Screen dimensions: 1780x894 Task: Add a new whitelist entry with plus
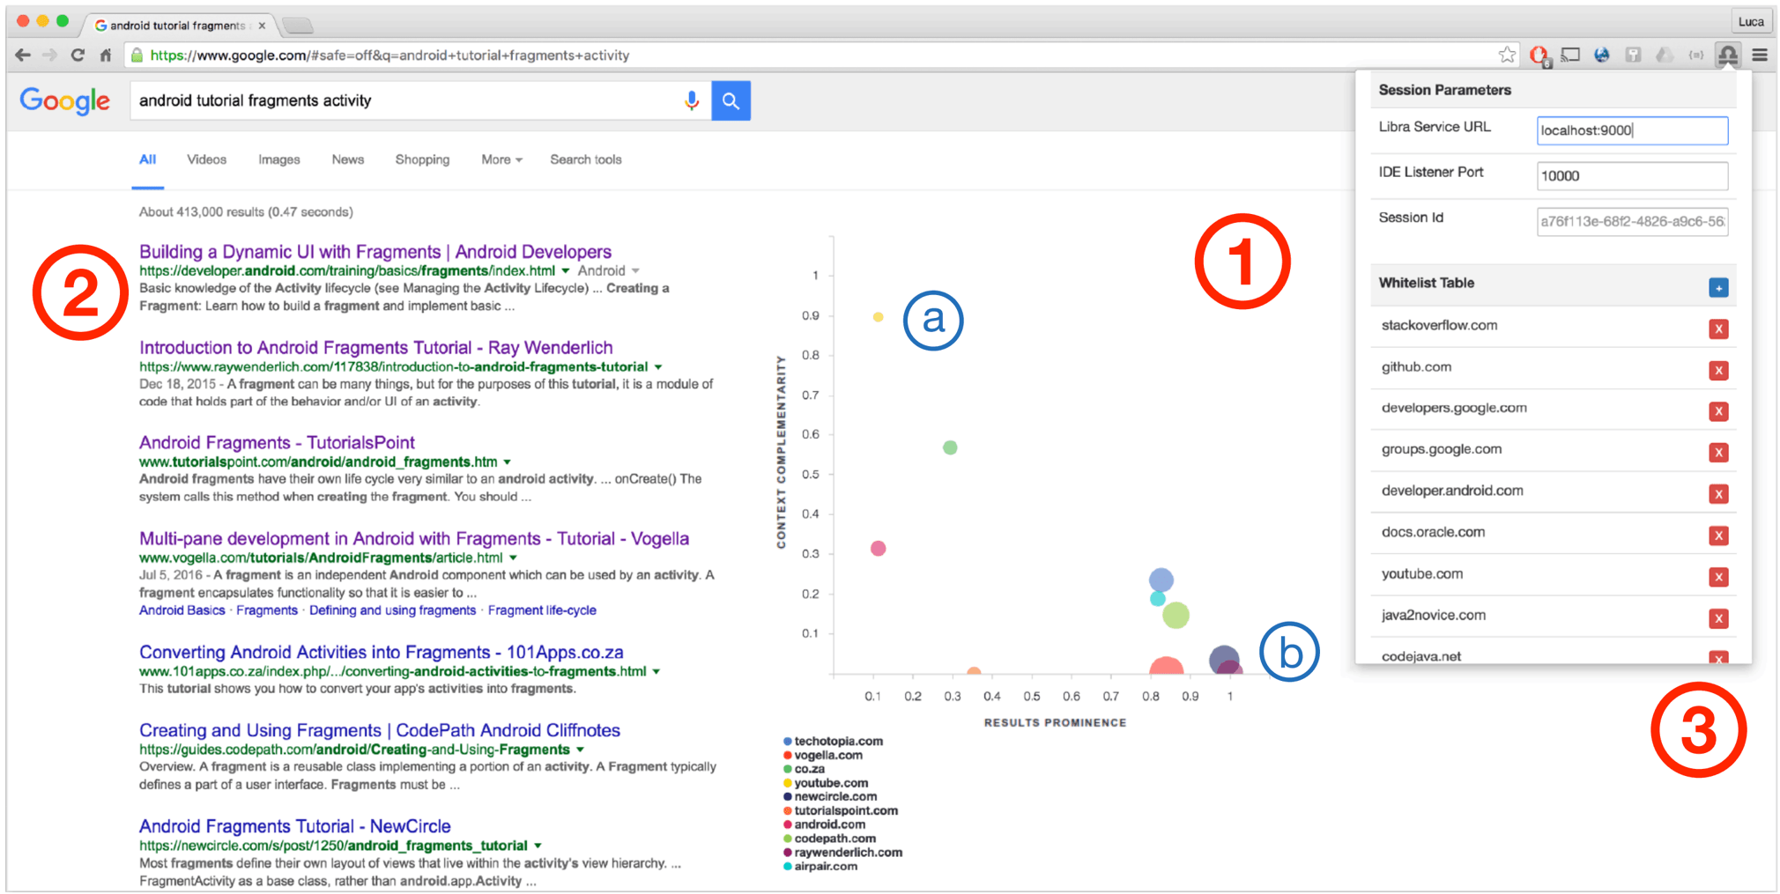(1718, 288)
